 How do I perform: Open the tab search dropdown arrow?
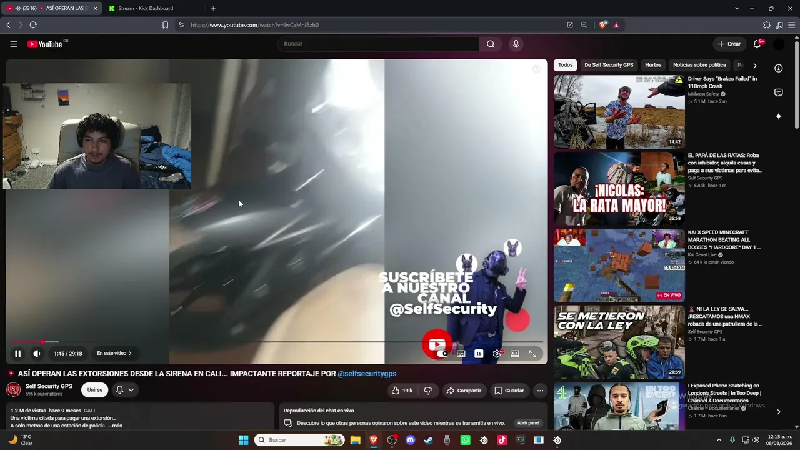pos(737,8)
